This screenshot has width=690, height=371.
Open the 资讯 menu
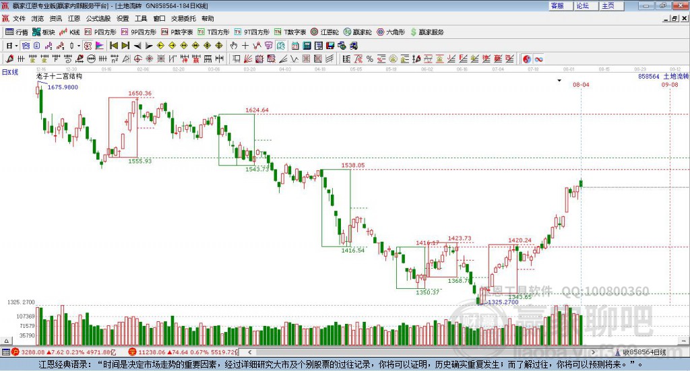pyautogui.click(x=55, y=18)
